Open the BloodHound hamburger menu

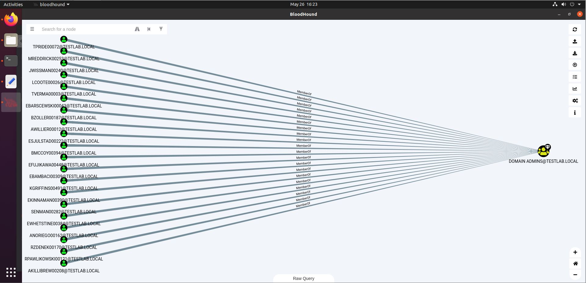pyautogui.click(x=32, y=29)
